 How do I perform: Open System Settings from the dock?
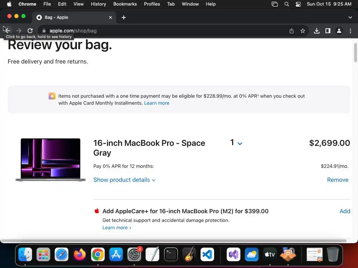[x=134, y=254]
